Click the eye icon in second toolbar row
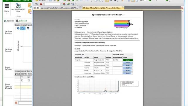This screenshot has width=188, height=106. pyautogui.click(x=36, y=4)
